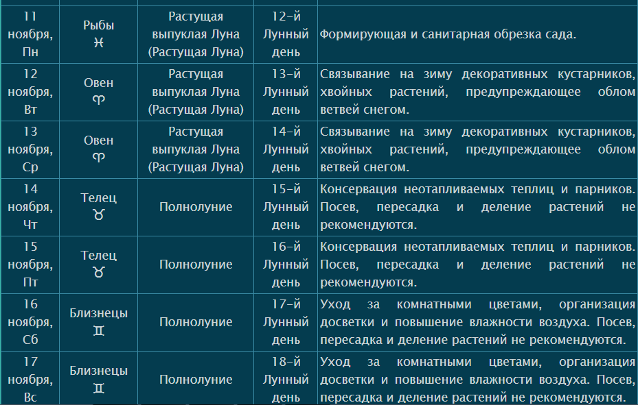638x405 pixels.
Task: Click the Gemini symbol in the 16 ноября row
Action: pyautogui.click(x=99, y=331)
